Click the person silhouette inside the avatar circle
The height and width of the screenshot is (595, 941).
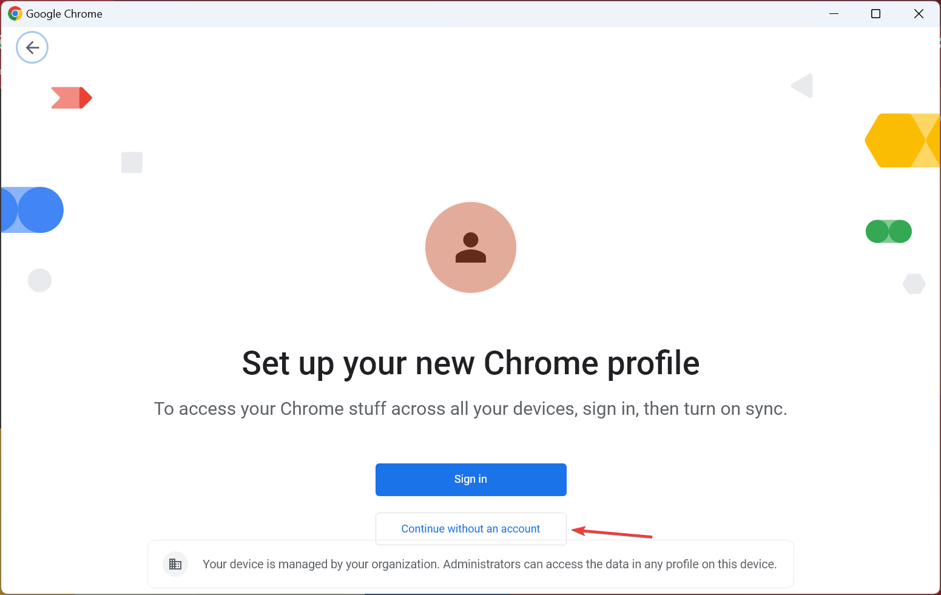click(471, 247)
